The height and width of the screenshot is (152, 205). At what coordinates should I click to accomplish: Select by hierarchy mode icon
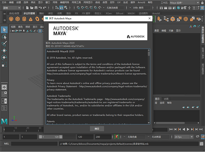pyautogui.click(x=57, y=8)
